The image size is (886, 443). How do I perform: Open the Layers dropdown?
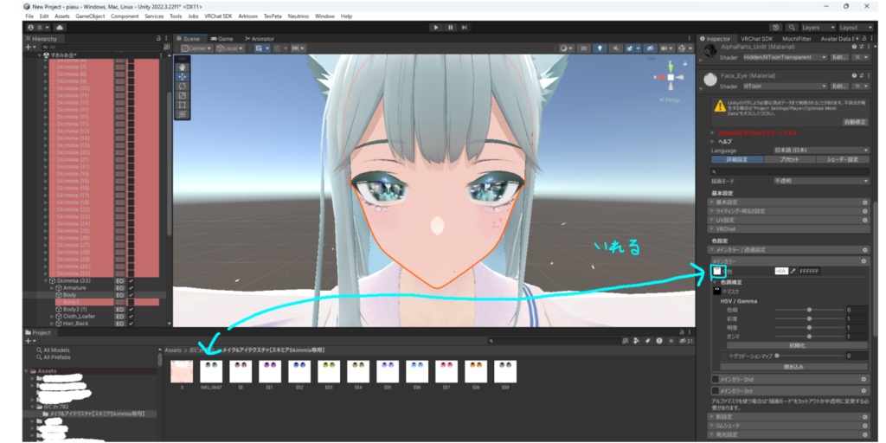point(818,27)
